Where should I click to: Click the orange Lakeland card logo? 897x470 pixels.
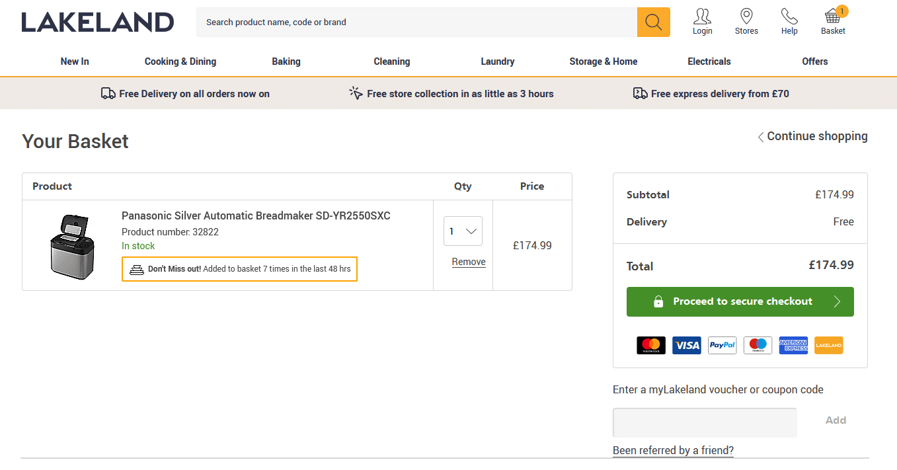pos(829,345)
